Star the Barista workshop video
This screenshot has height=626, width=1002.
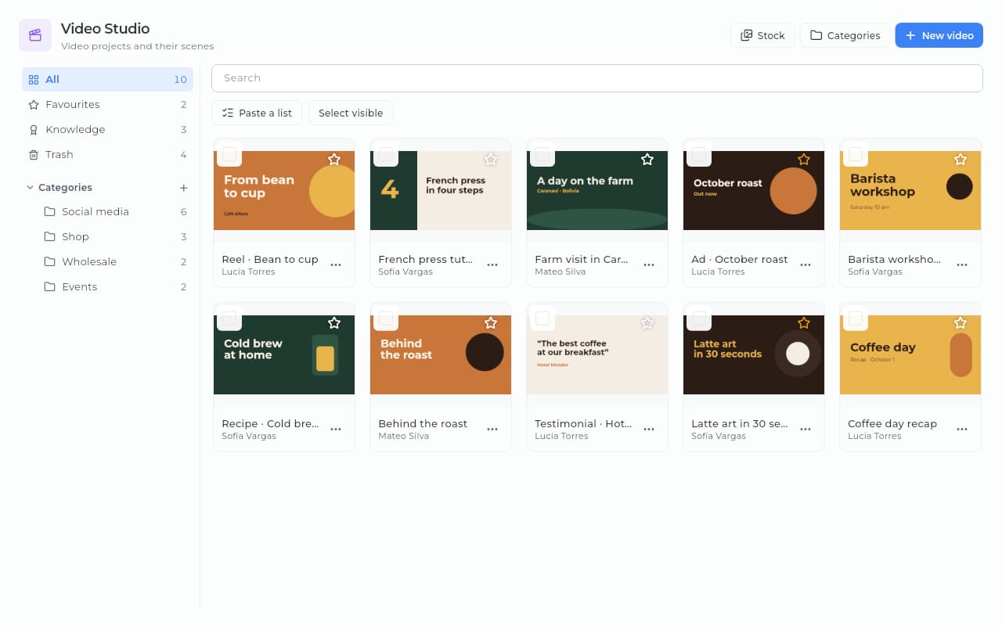point(961,159)
